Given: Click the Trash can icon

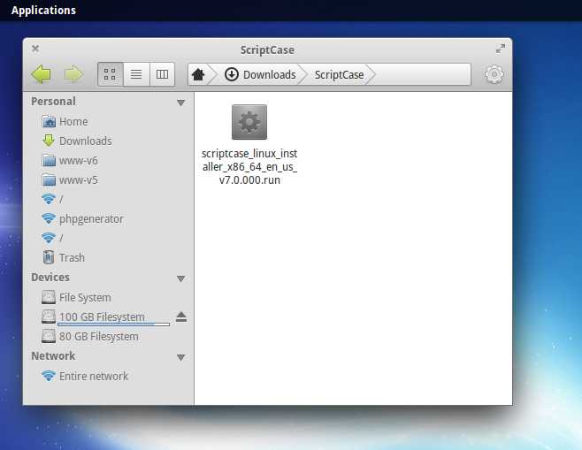Looking at the screenshot, I should pos(49,257).
